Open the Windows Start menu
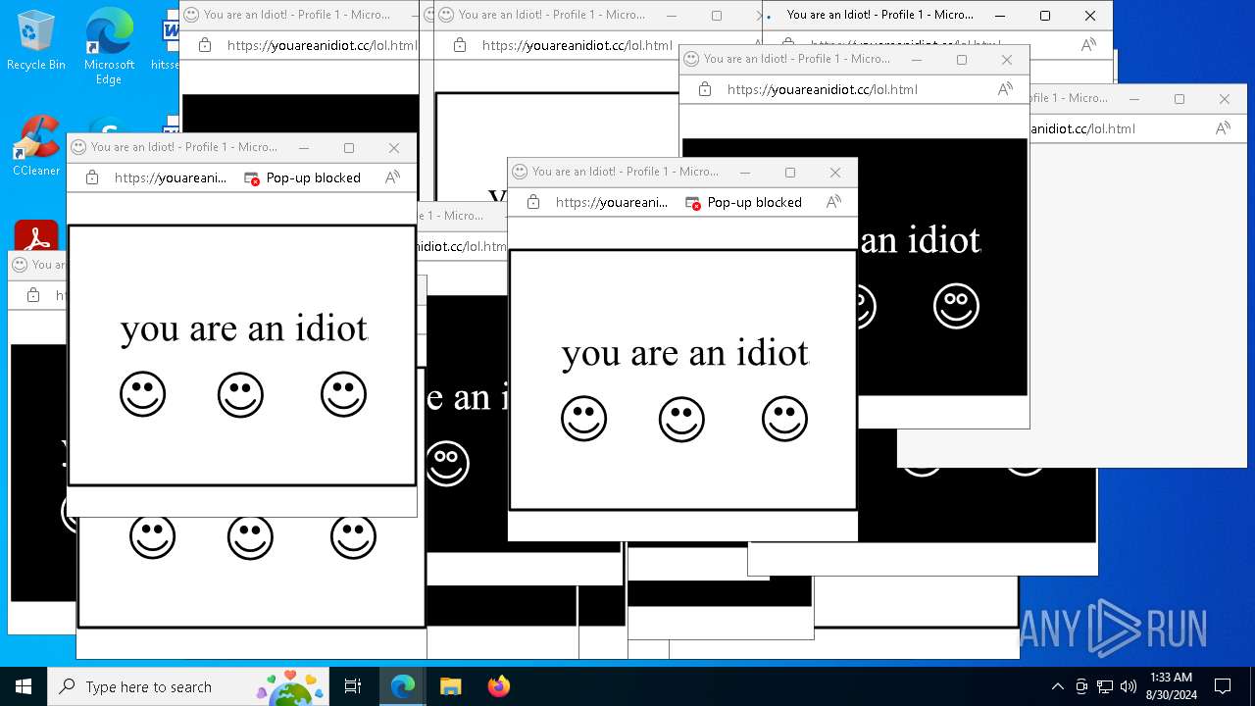The width and height of the screenshot is (1255, 706). click(24, 686)
